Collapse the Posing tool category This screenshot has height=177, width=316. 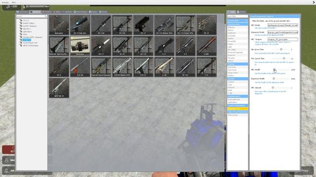tap(237, 64)
